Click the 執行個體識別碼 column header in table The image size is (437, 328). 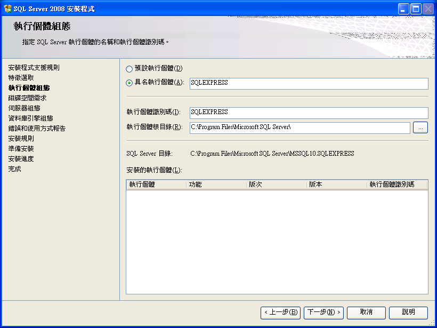tap(397, 185)
